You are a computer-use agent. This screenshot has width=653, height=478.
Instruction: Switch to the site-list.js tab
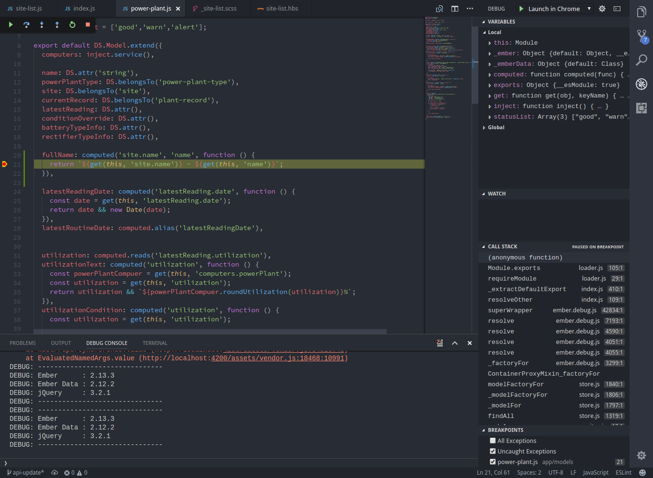[29, 9]
